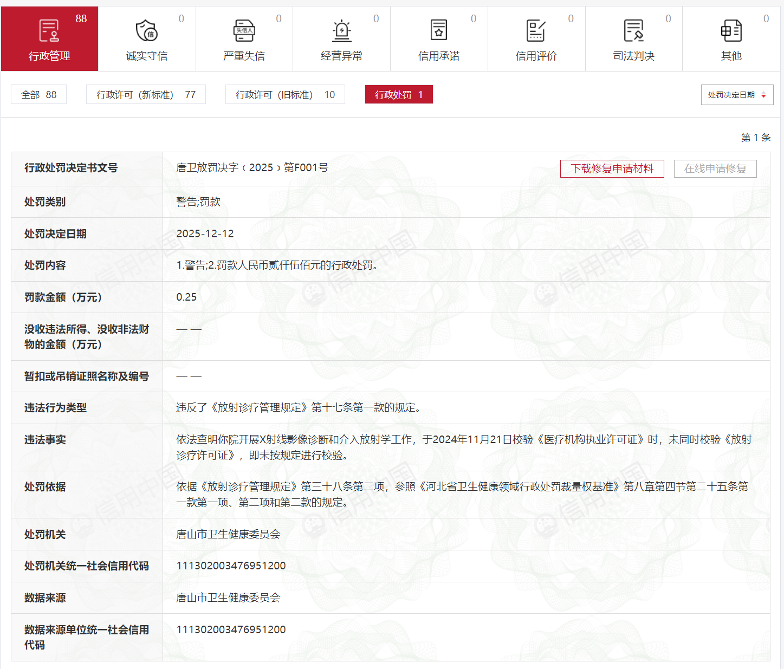The width and height of the screenshot is (784, 669).
Task: Click the 0.25 fine amount value
Action: point(186,297)
